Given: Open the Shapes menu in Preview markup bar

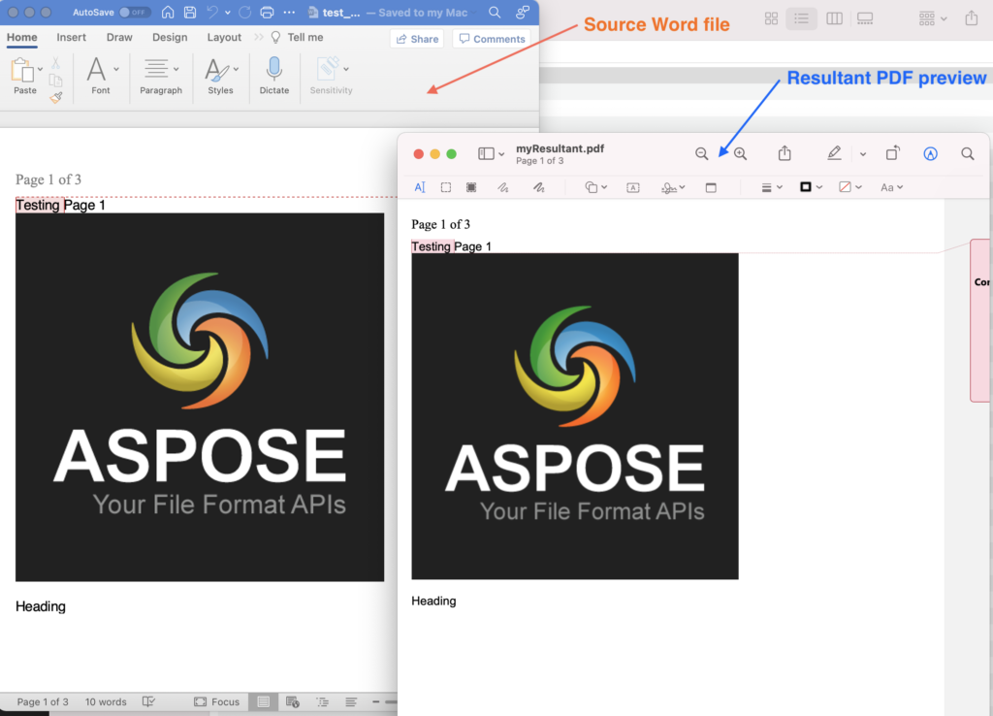Looking at the screenshot, I should pyautogui.click(x=596, y=187).
